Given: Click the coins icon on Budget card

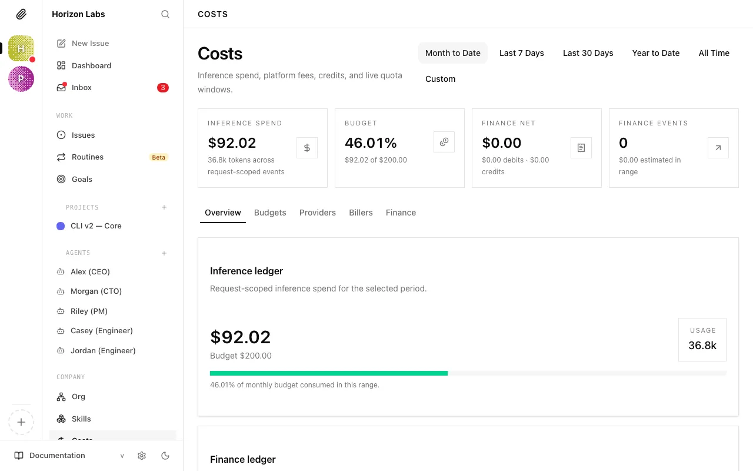Looking at the screenshot, I should [444, 142].
